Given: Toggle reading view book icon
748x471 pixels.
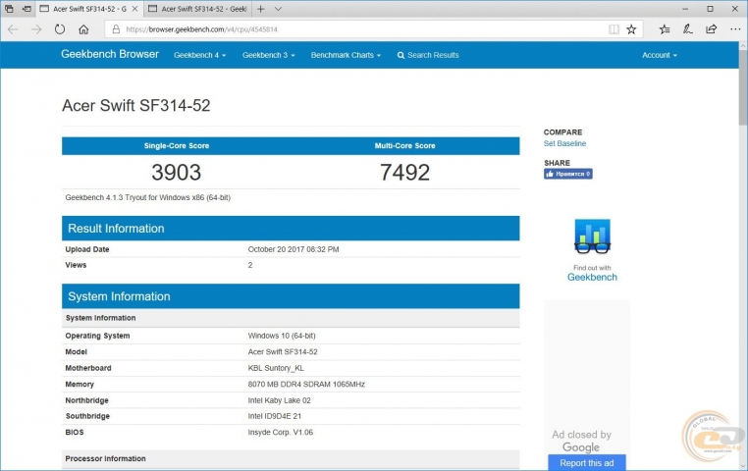Looking at the screenshot, I should tap(614, 29).
